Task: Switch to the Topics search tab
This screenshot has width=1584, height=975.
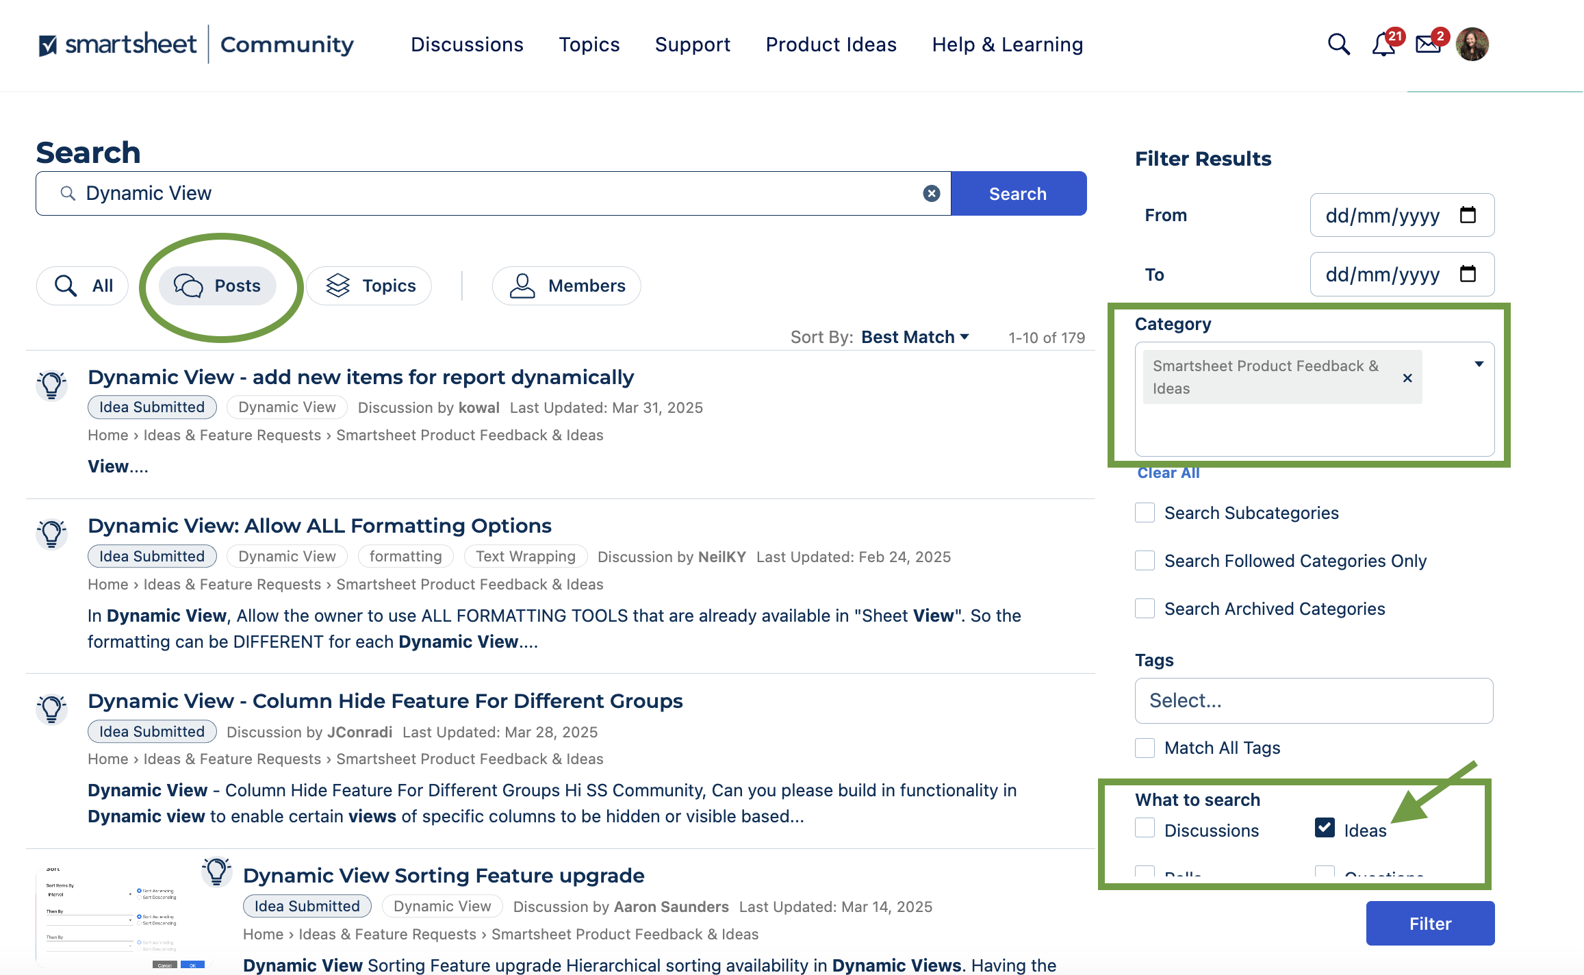Action: [x=370, y=286]
